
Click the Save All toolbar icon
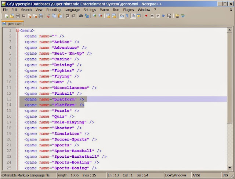[x=23, y=16]
